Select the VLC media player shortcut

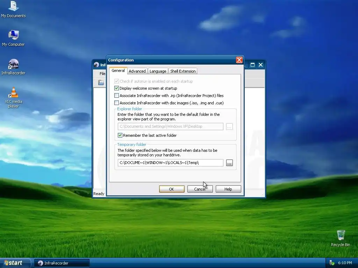pyautogui.click(x=13, y=98)
